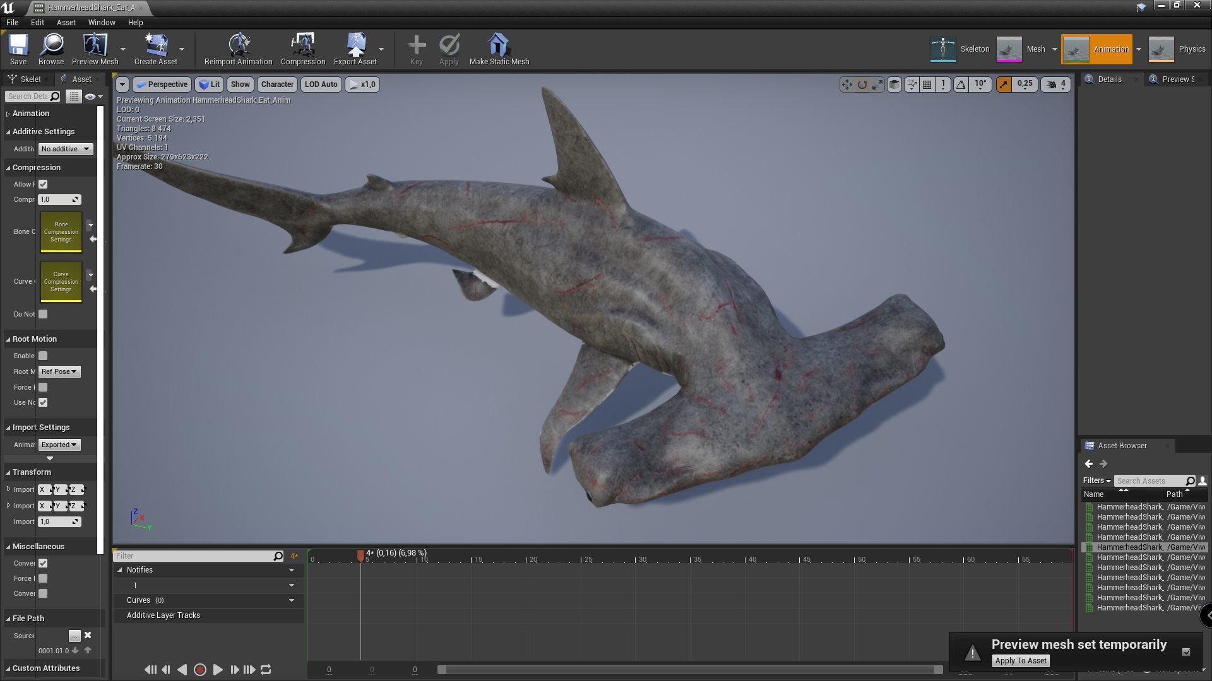This screenshot has height=681, width=1212.
Task: Toggle surface snapping in viewport
Action: 912,84
